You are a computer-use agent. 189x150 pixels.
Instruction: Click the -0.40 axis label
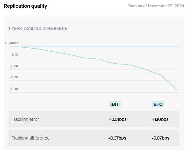point(14,89)
